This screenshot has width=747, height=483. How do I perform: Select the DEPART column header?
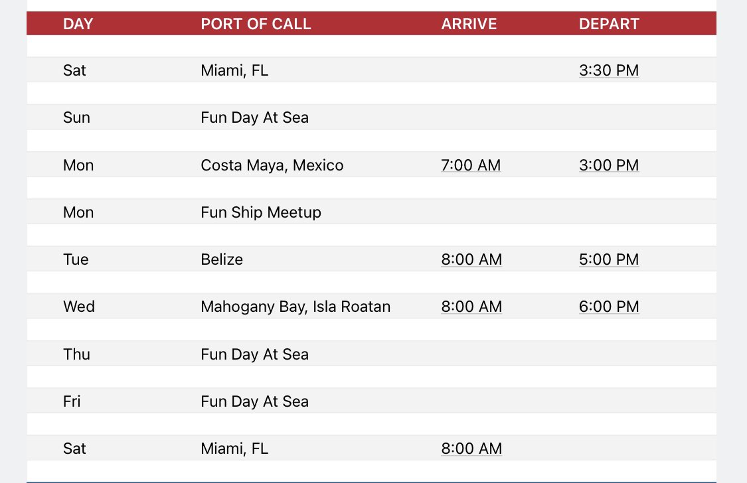pyautogui.click(x=609, y=24)
